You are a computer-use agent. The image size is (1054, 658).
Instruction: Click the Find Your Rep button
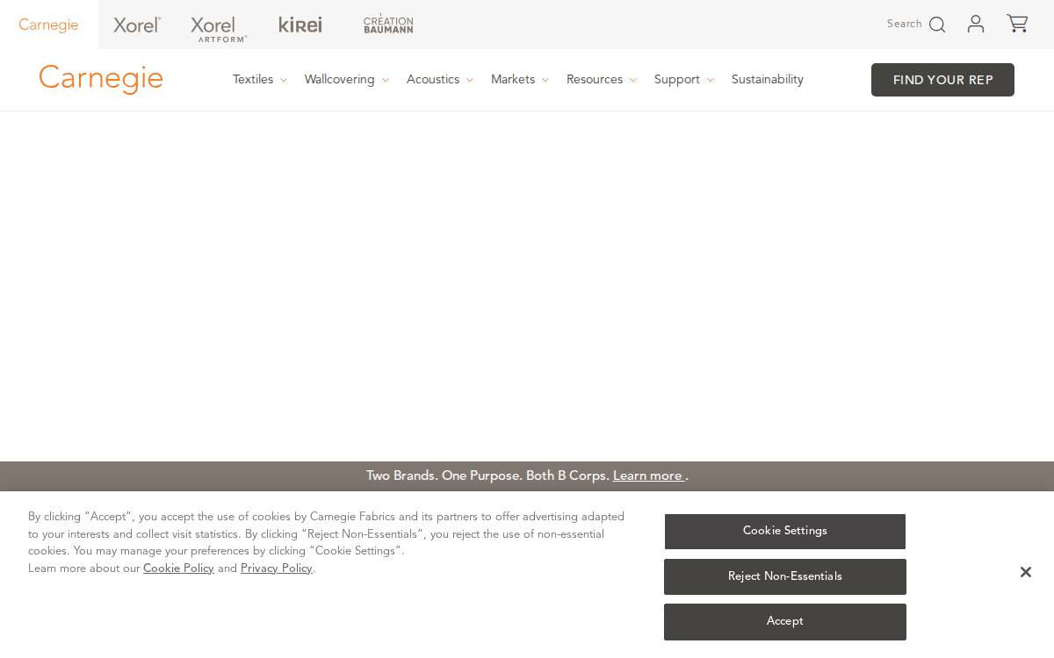click(942, 80)
